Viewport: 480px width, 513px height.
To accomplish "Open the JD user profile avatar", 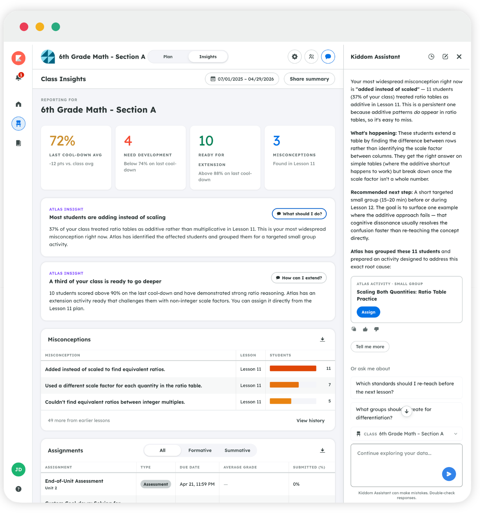I will point(18,469).
